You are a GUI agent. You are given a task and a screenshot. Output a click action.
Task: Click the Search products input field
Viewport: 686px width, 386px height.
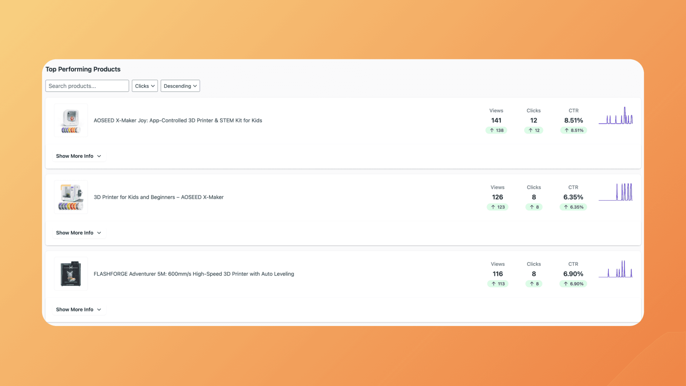[87, 86]
